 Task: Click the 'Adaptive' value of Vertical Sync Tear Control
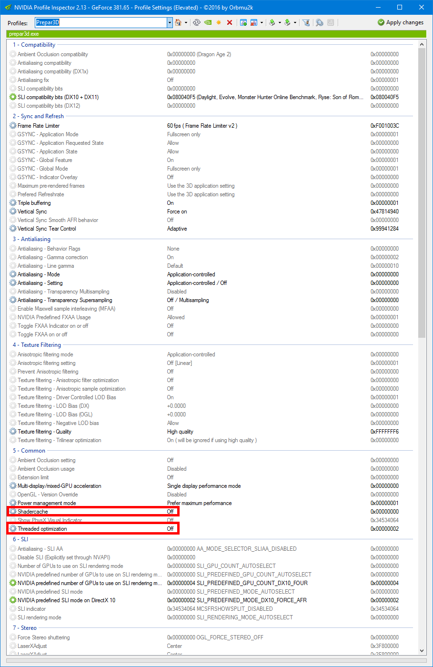click(x=177, y=229)
